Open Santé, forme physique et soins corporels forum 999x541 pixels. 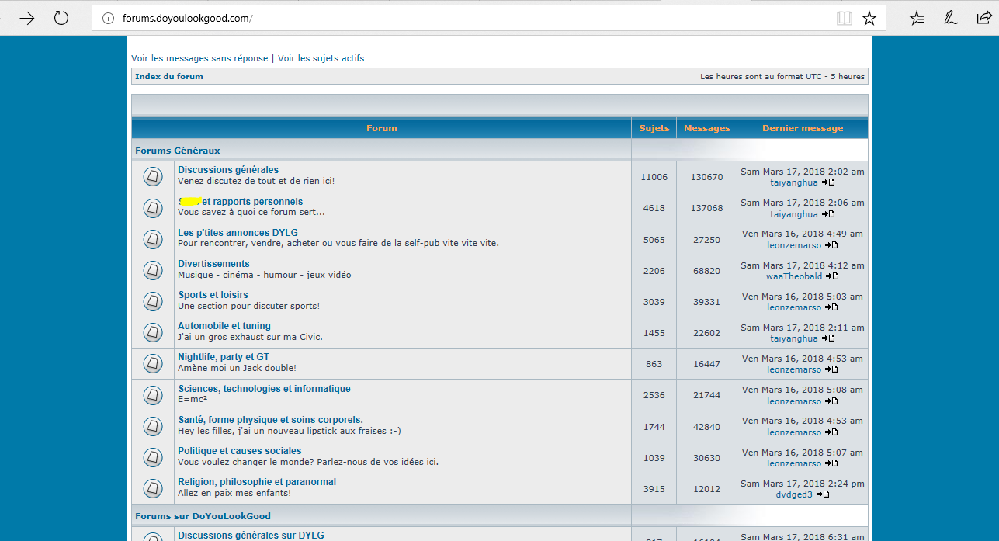coord(270,420)
